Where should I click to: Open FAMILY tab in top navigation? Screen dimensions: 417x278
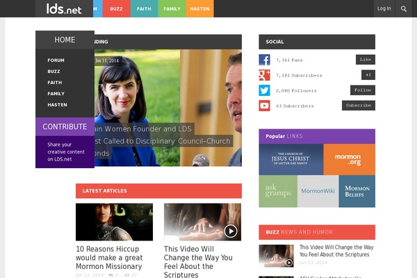tap(172, 9)
